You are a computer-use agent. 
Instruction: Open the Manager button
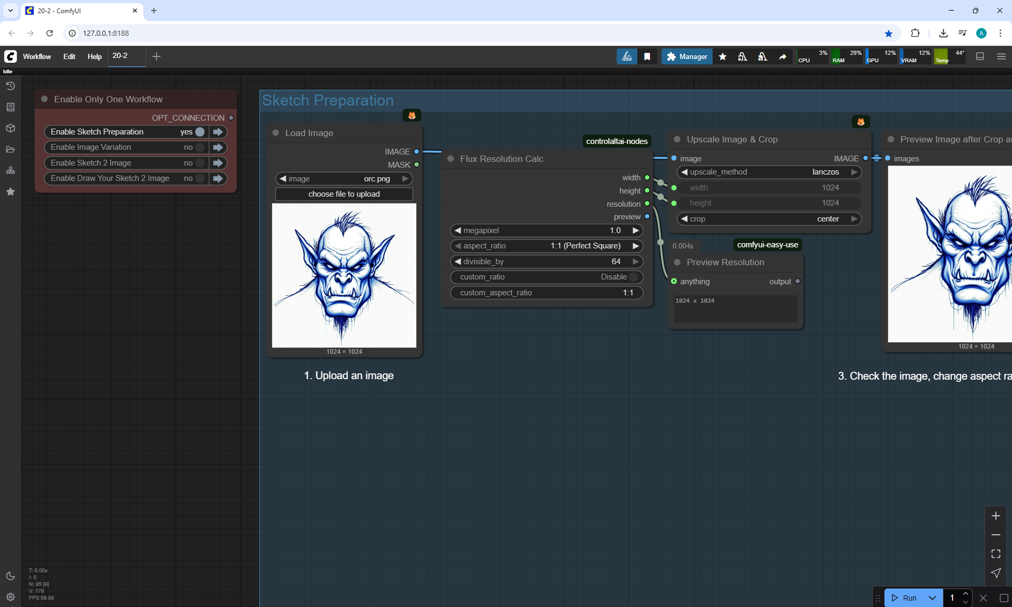pyautogui.click(x=687, y=56)
